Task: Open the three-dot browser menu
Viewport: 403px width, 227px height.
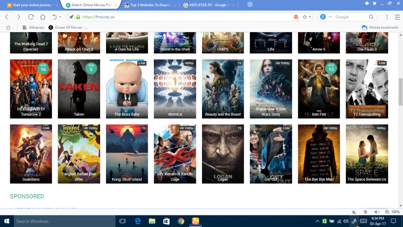Action: [x=387, y=17]
